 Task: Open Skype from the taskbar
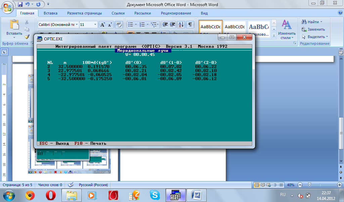(155, 195)
